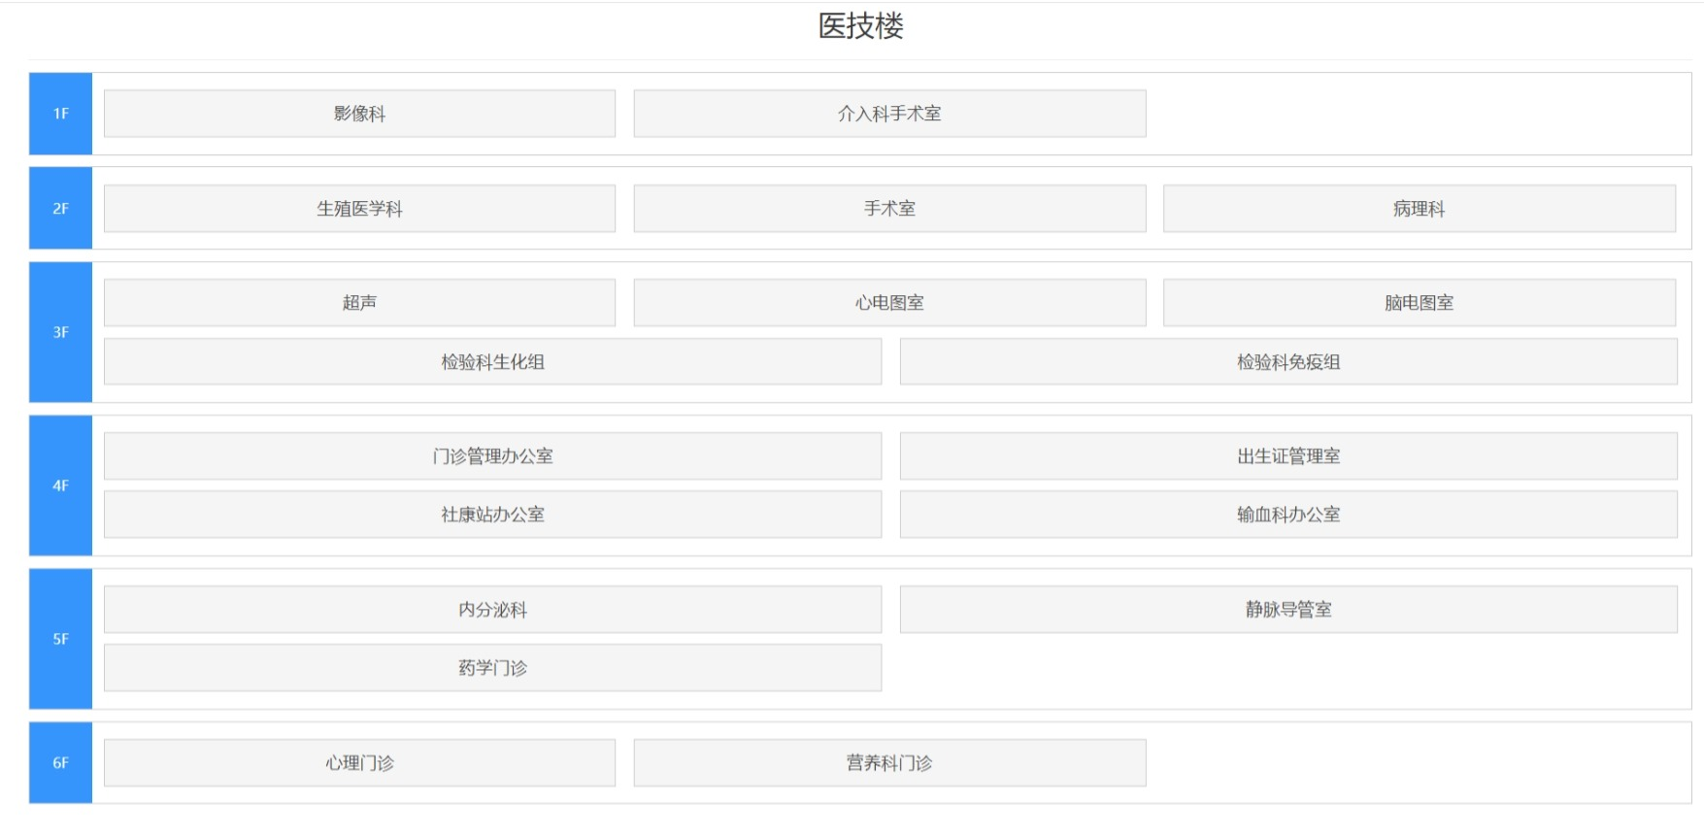Select 检验科生化组 button
1704x836 pixels.
pyautogui.click(x=492, y=362)
